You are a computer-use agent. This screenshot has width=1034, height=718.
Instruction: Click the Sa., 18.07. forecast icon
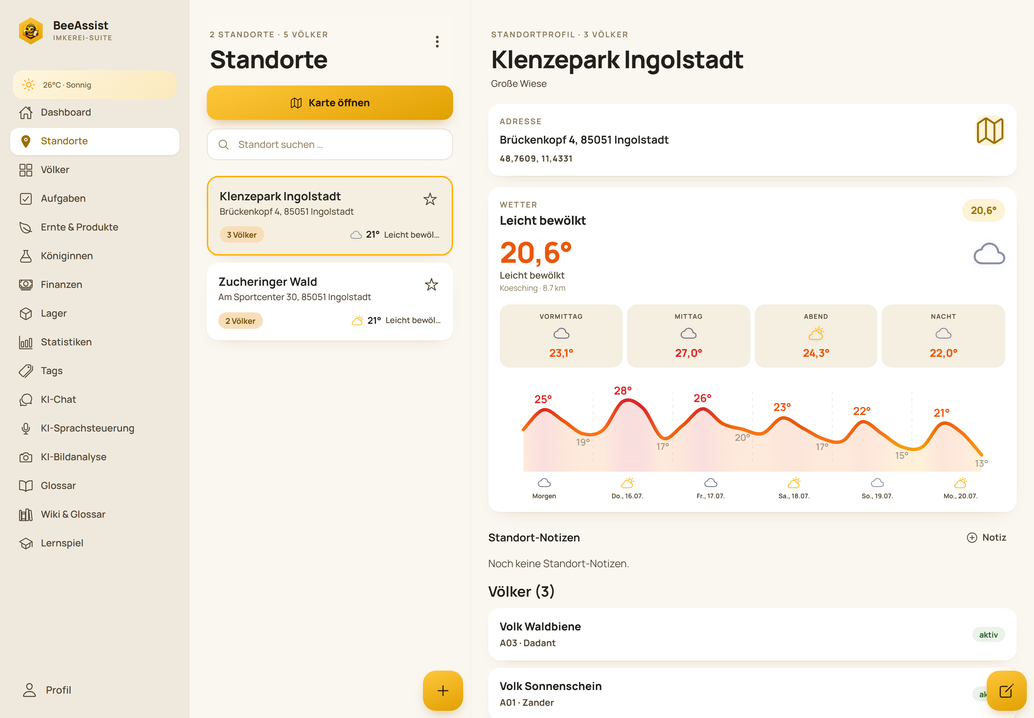[794, 483]
